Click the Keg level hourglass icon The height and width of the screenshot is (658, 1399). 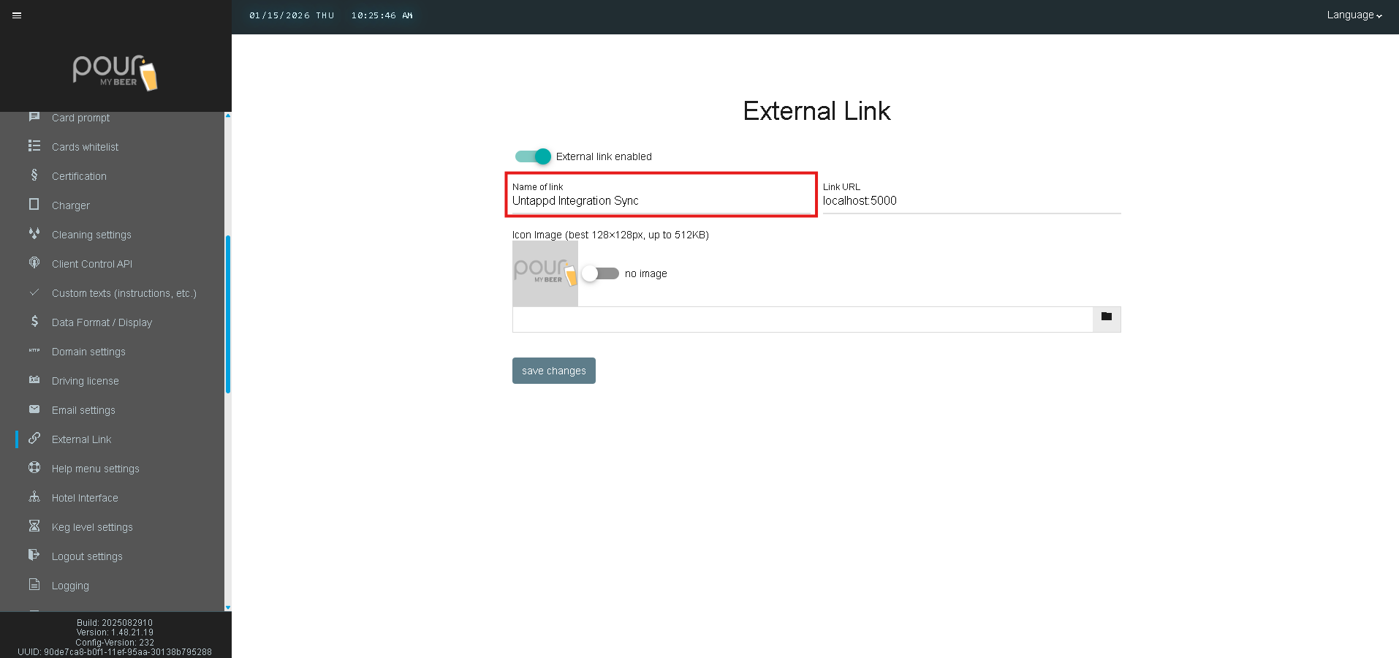(34, 526)
